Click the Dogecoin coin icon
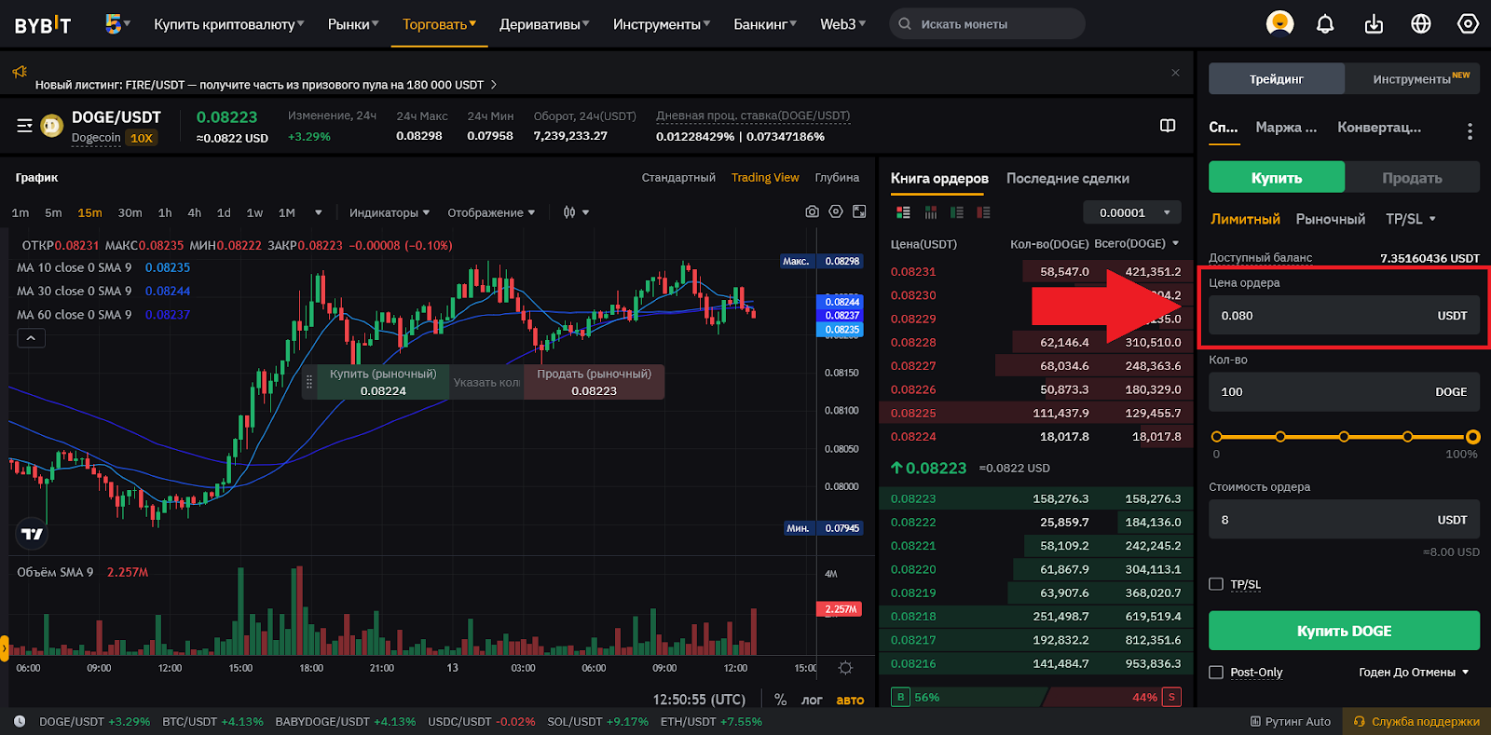 [x=52, y=125]
